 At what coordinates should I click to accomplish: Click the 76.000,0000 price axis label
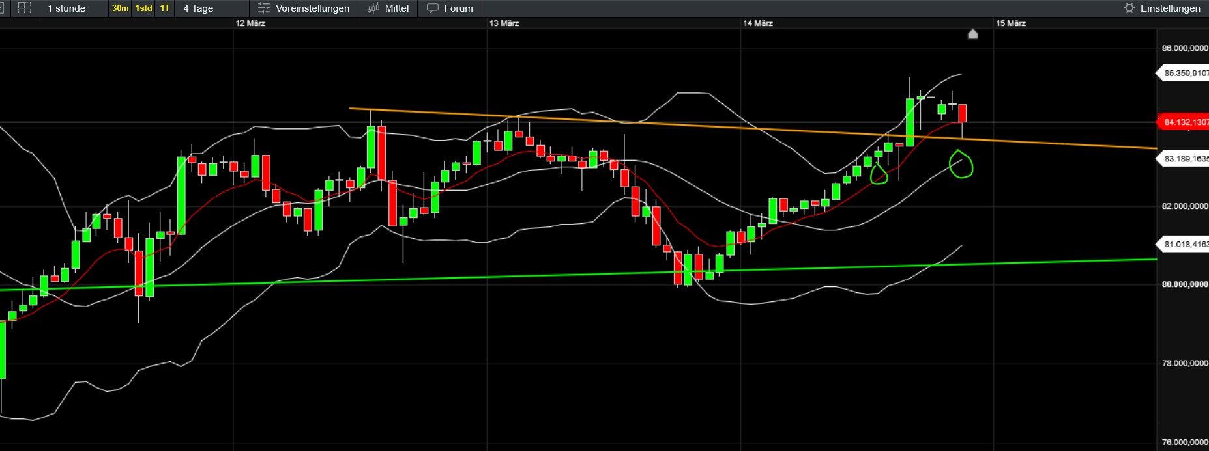(1185, 443)
